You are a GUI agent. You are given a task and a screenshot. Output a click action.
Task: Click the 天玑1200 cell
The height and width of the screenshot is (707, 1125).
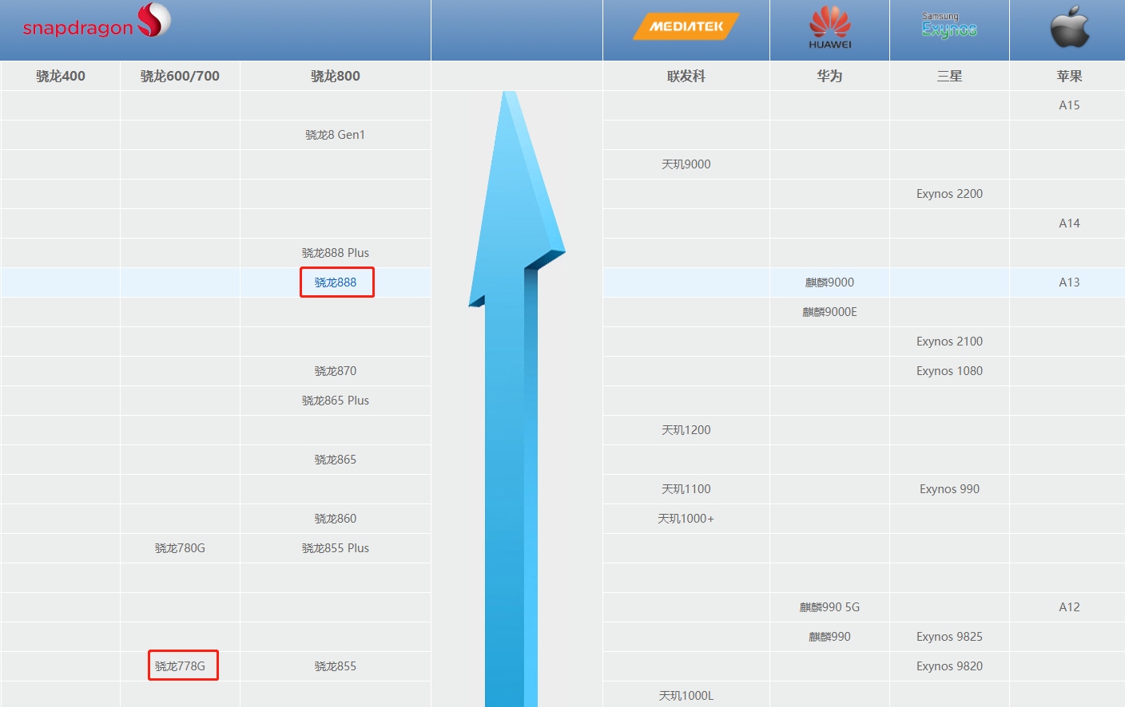click(x=686, y=430)
